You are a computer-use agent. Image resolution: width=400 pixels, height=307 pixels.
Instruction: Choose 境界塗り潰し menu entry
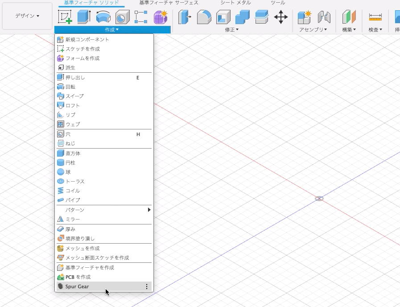pyautogui.click(x=104, y=238)
